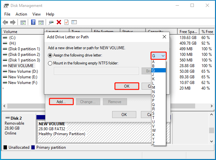
Task: Click the black Unallocated legend swatch
Action: (x=5, y=147)
